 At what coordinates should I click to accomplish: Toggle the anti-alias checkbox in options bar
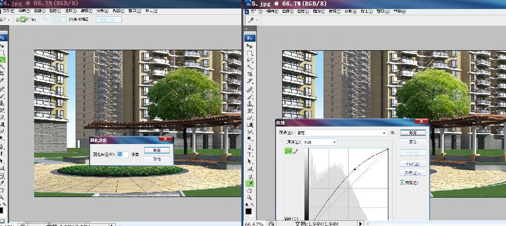pos(71,20)
